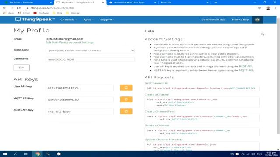Open the Kyle bookmarks folder
This screenshot has height=157, width=280.
[57, 13]
